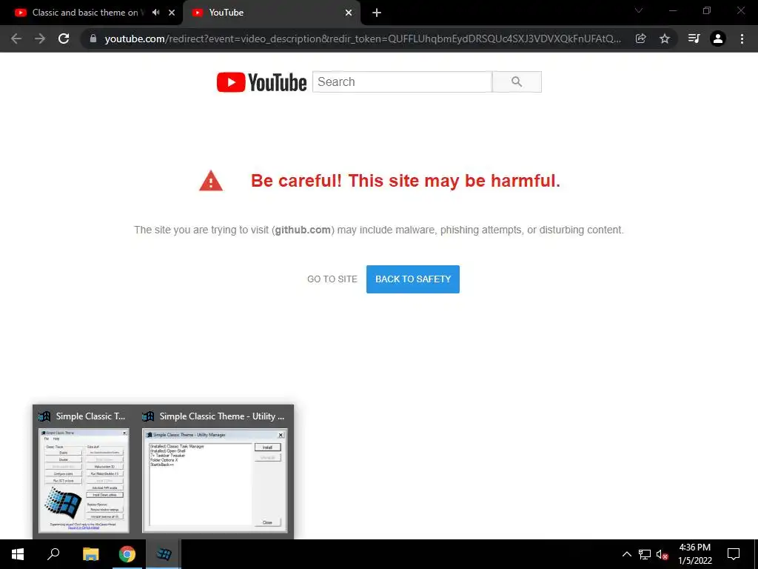Click the browser forward arrow
This screenshot has height=569, width=758.
click(40, 39)
